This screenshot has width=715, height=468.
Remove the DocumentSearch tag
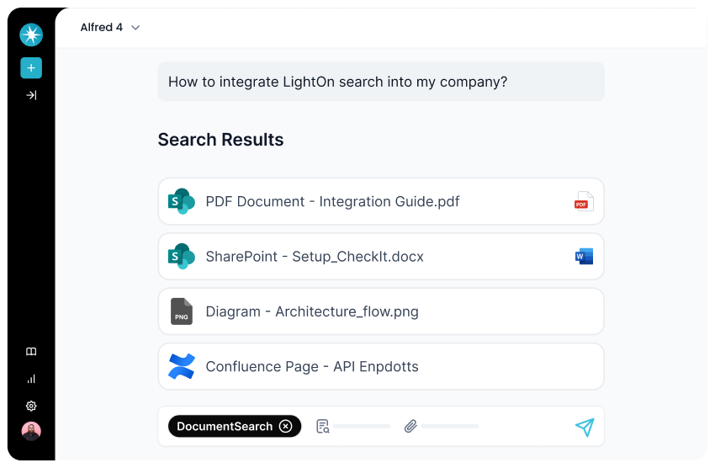tap(286, 426)
